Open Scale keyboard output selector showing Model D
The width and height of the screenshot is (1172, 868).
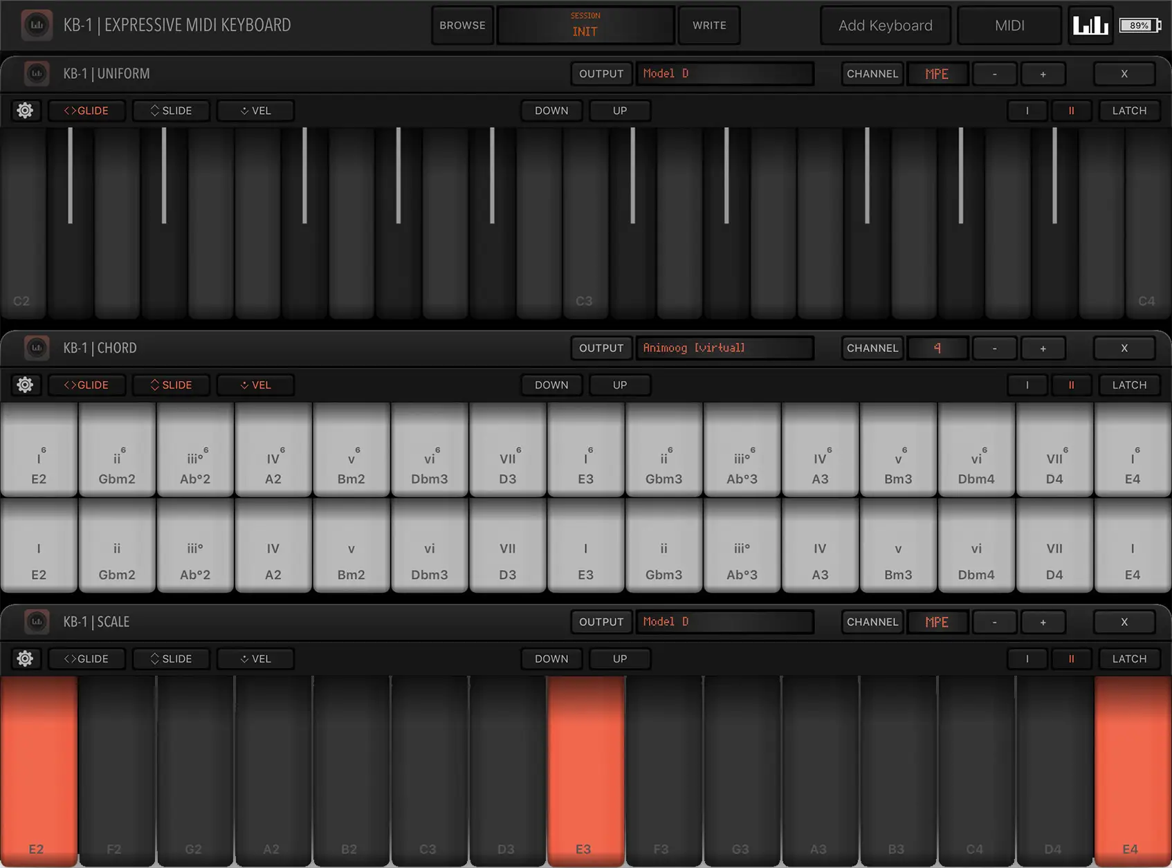tap(725, 622)
